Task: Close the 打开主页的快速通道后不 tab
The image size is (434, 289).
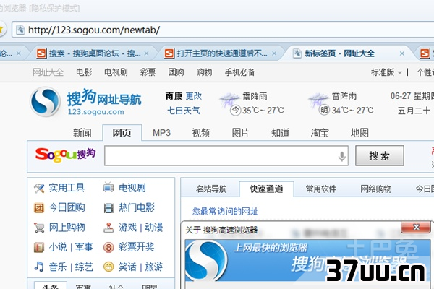Action: click(x=274, y=53)
